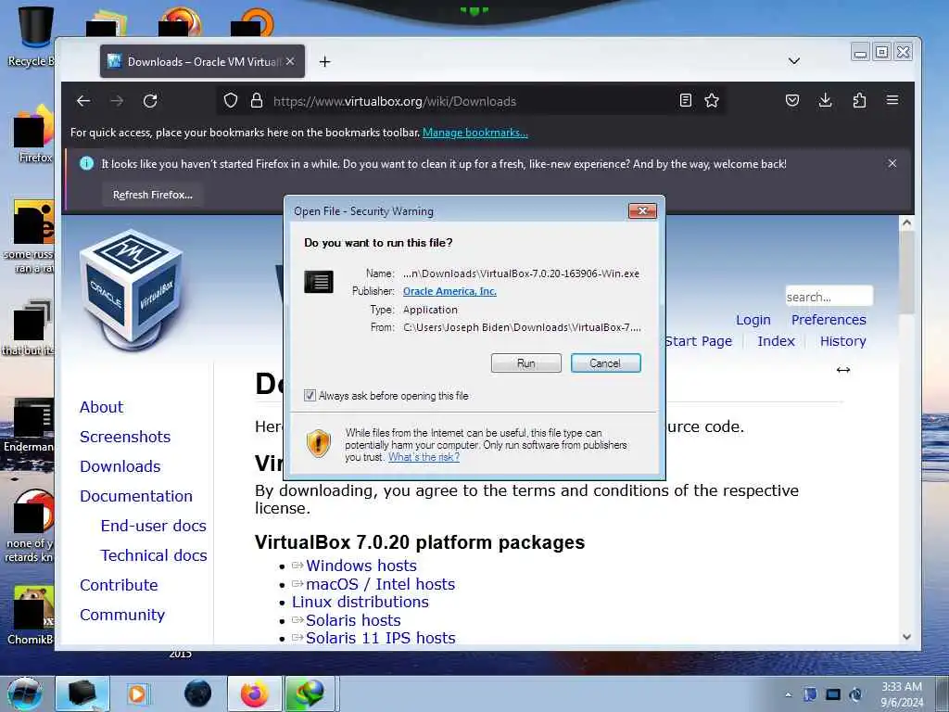This screenshot has height=712, width=949.
Task: Open the media player taskbar icon
Action: point(137,693)
